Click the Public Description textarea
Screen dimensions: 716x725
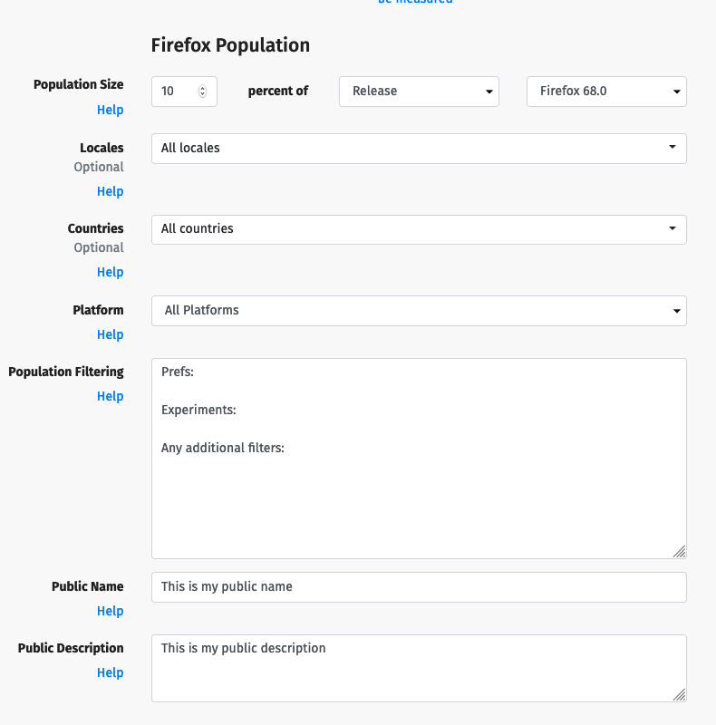pos(419,668)
